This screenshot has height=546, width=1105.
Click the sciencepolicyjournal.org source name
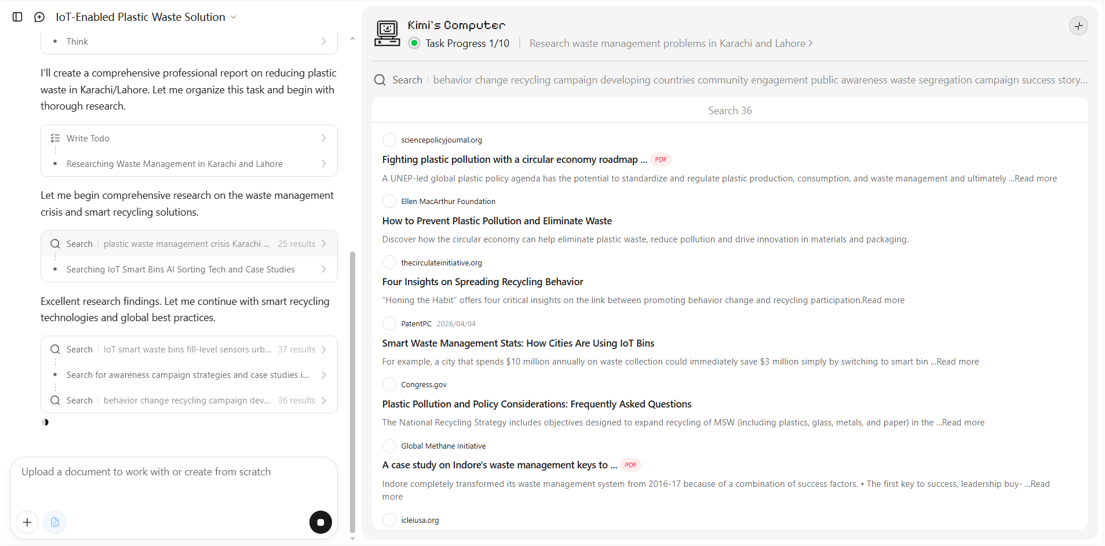point(442,140)
